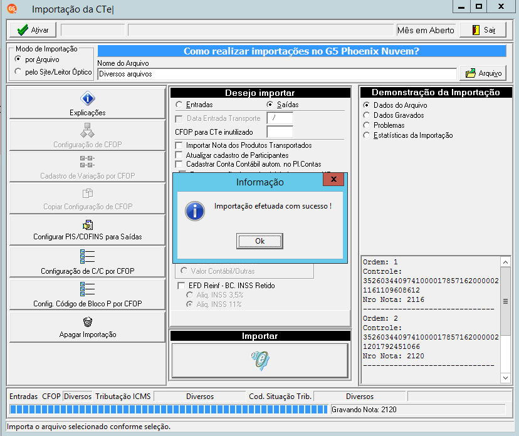Screen dimensions: 519x436
Task: Enable Atualizar cadastro de Participantes checkbox
Action: (x=179, y=155)
